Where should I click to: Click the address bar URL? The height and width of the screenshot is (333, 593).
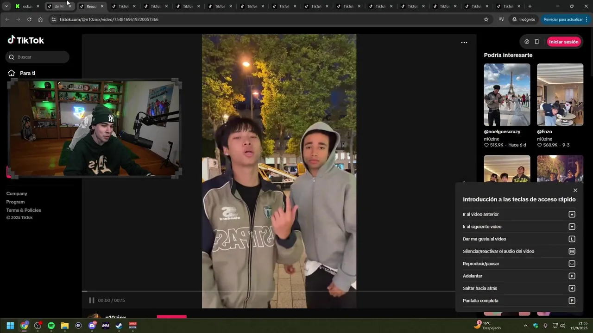pos(109,19)
